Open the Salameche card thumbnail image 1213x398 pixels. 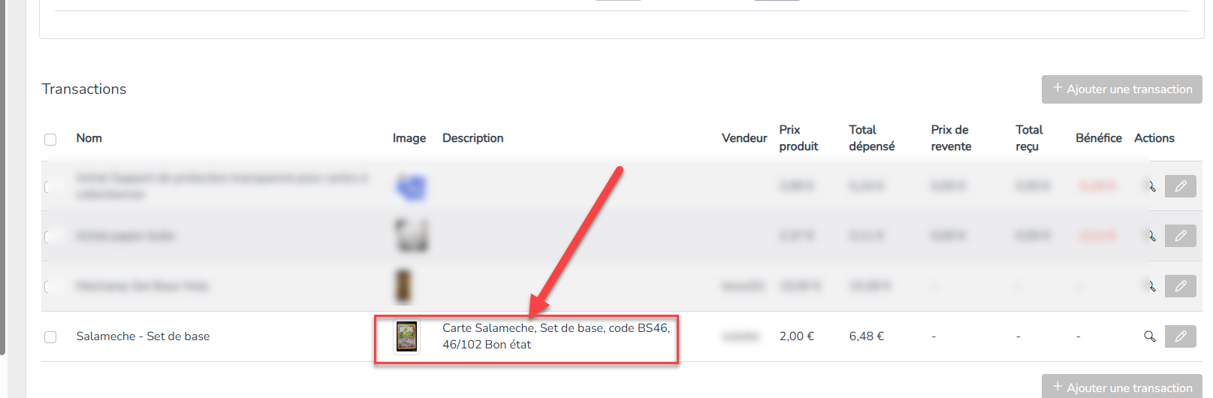[x=406, y=336]
